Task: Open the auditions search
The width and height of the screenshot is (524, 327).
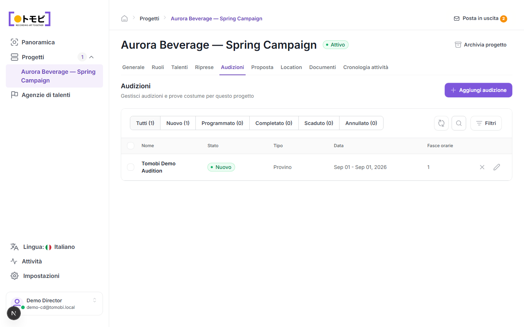Action: click(x=459, y=123)
